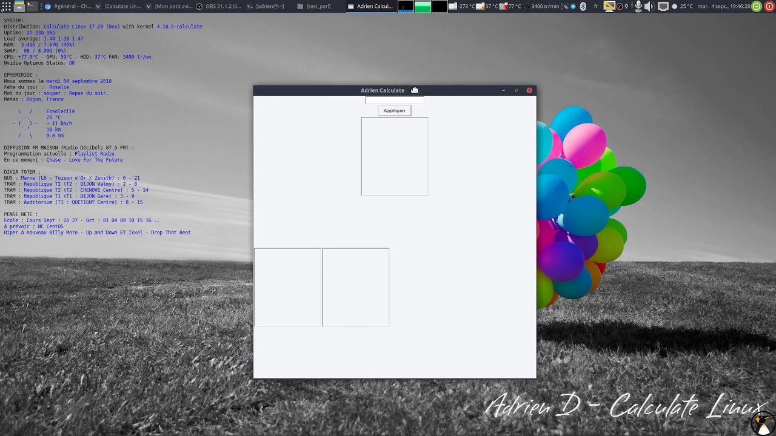
Task: Open network connection tray icon
Action: pyautogui.click(x=663, y=6)
